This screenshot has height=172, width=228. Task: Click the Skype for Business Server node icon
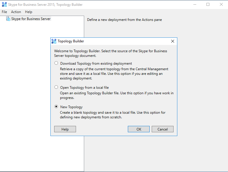(x=8, y=19)
